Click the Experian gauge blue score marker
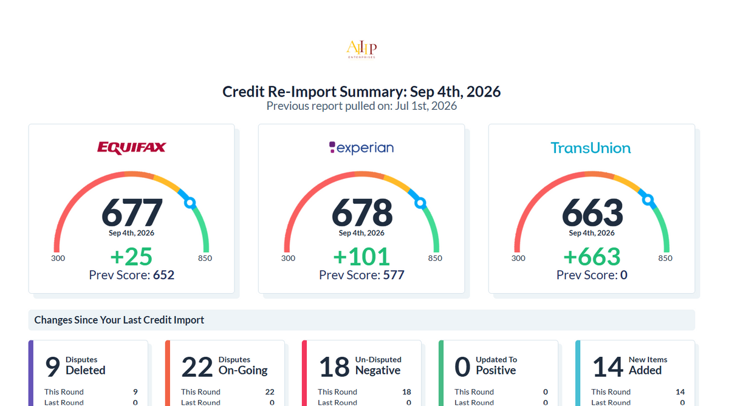This screenshot has width=729, height=406. pyautogui.click(x=420, y=203)
